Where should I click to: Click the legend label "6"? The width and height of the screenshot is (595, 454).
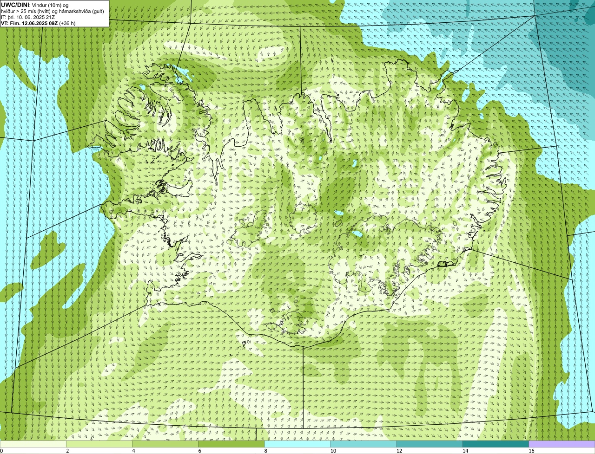(x=200, y=451)
